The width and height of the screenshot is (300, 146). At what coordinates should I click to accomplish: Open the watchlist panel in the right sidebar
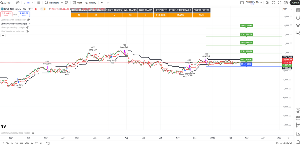pos(298,10)
